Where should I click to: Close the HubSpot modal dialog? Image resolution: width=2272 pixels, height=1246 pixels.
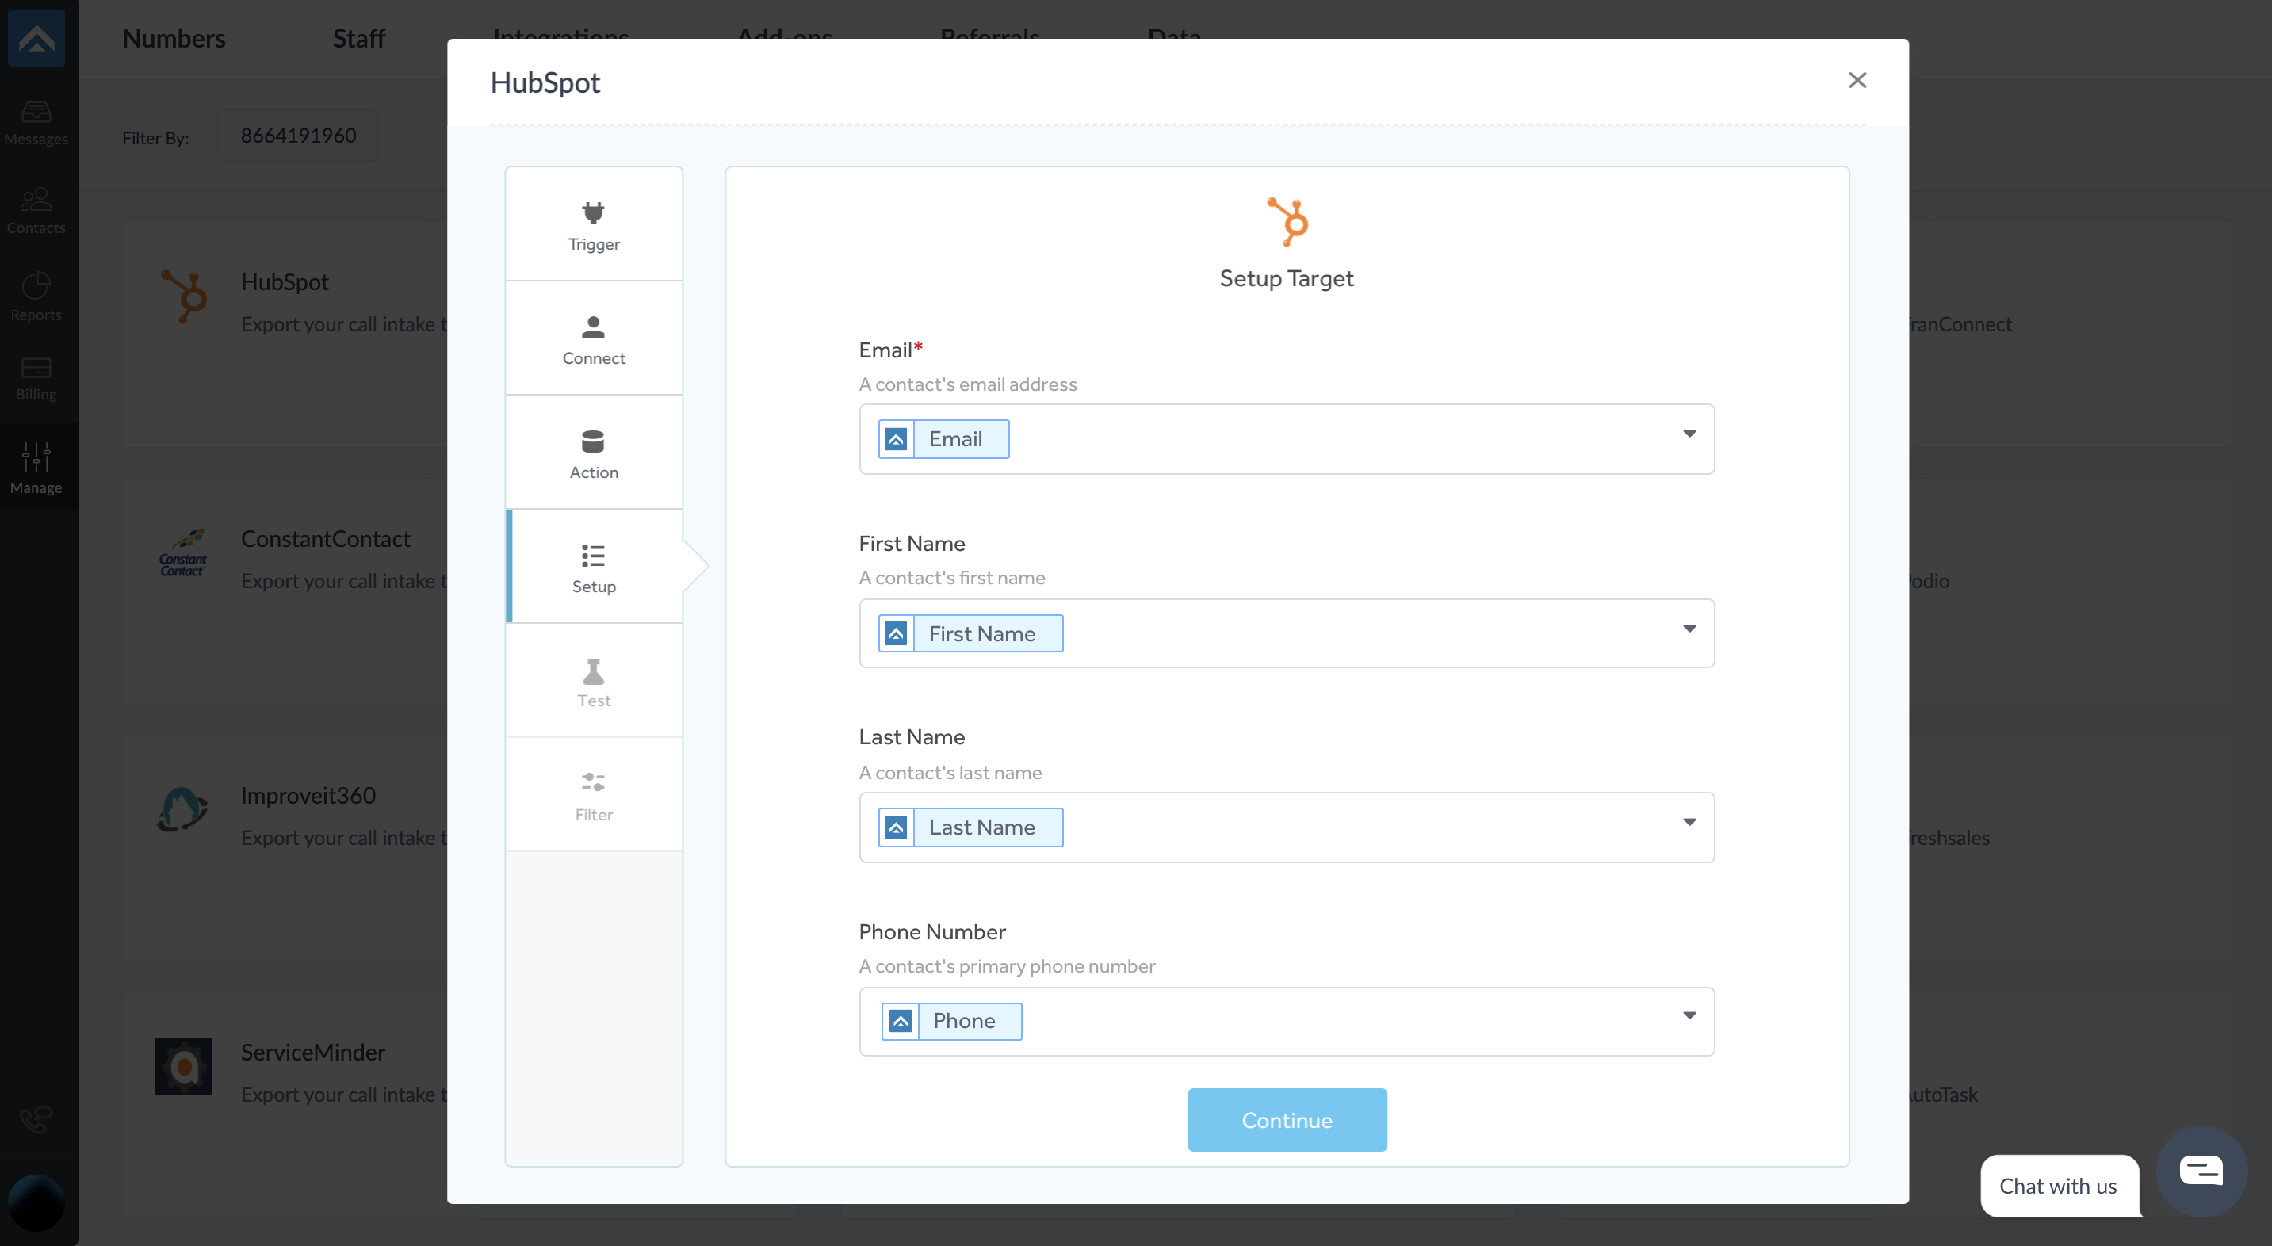point(1857,80)
